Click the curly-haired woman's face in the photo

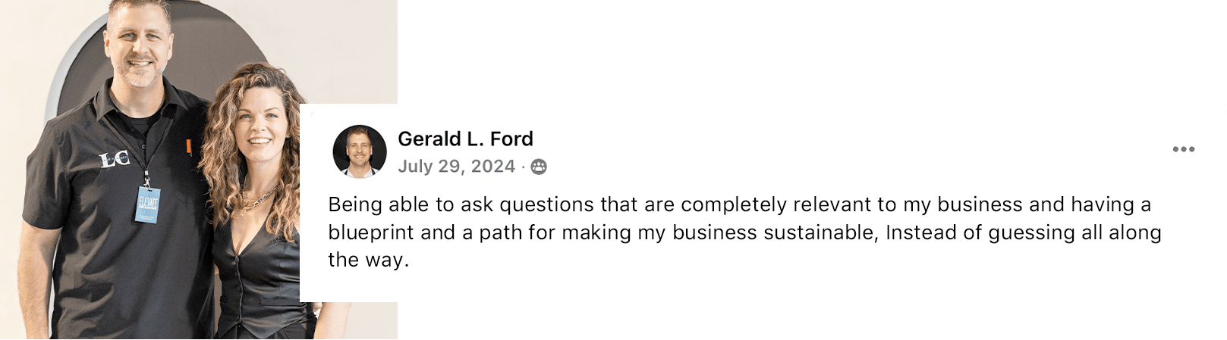point(258,129)
